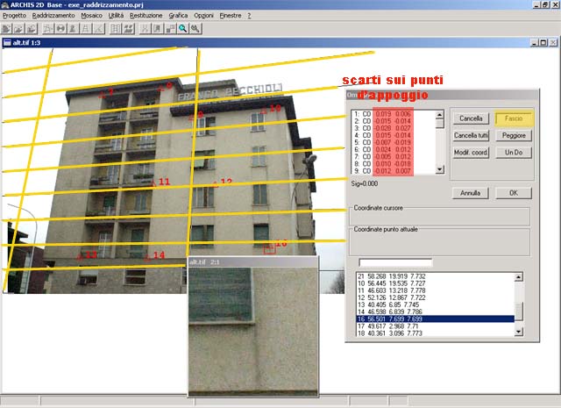The image size is (561, 408).
Task: Select residual row 1: CO 0.019 0.006
Action: pyautogui.click(x=394, y=114)
